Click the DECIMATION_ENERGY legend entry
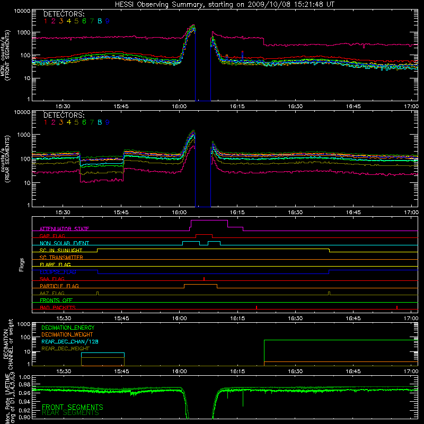 point(68,328)
